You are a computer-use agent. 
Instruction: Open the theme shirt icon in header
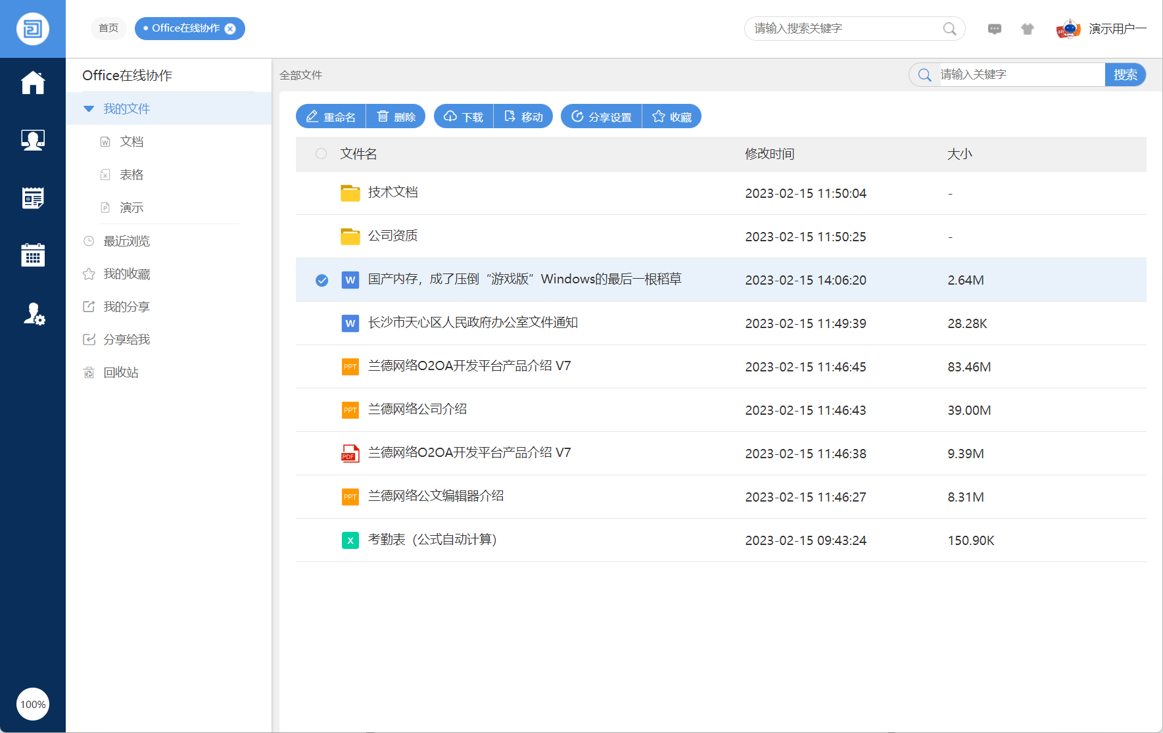[1027, 29]
